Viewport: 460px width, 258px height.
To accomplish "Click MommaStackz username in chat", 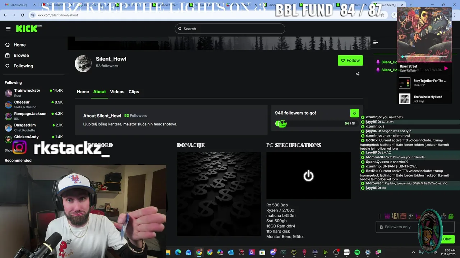I will click(379, 157).
